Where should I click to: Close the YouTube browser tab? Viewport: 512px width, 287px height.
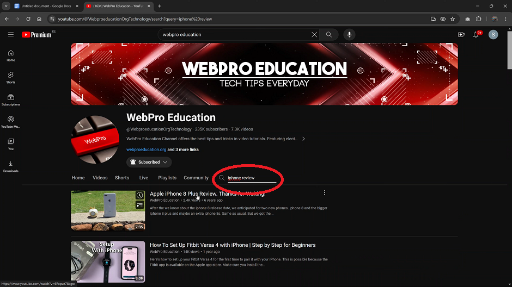point(149,6)
